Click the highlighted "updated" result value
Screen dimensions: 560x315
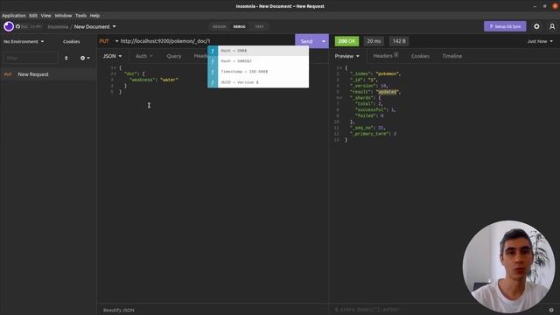pyautogui.click(x=388, y=92)
